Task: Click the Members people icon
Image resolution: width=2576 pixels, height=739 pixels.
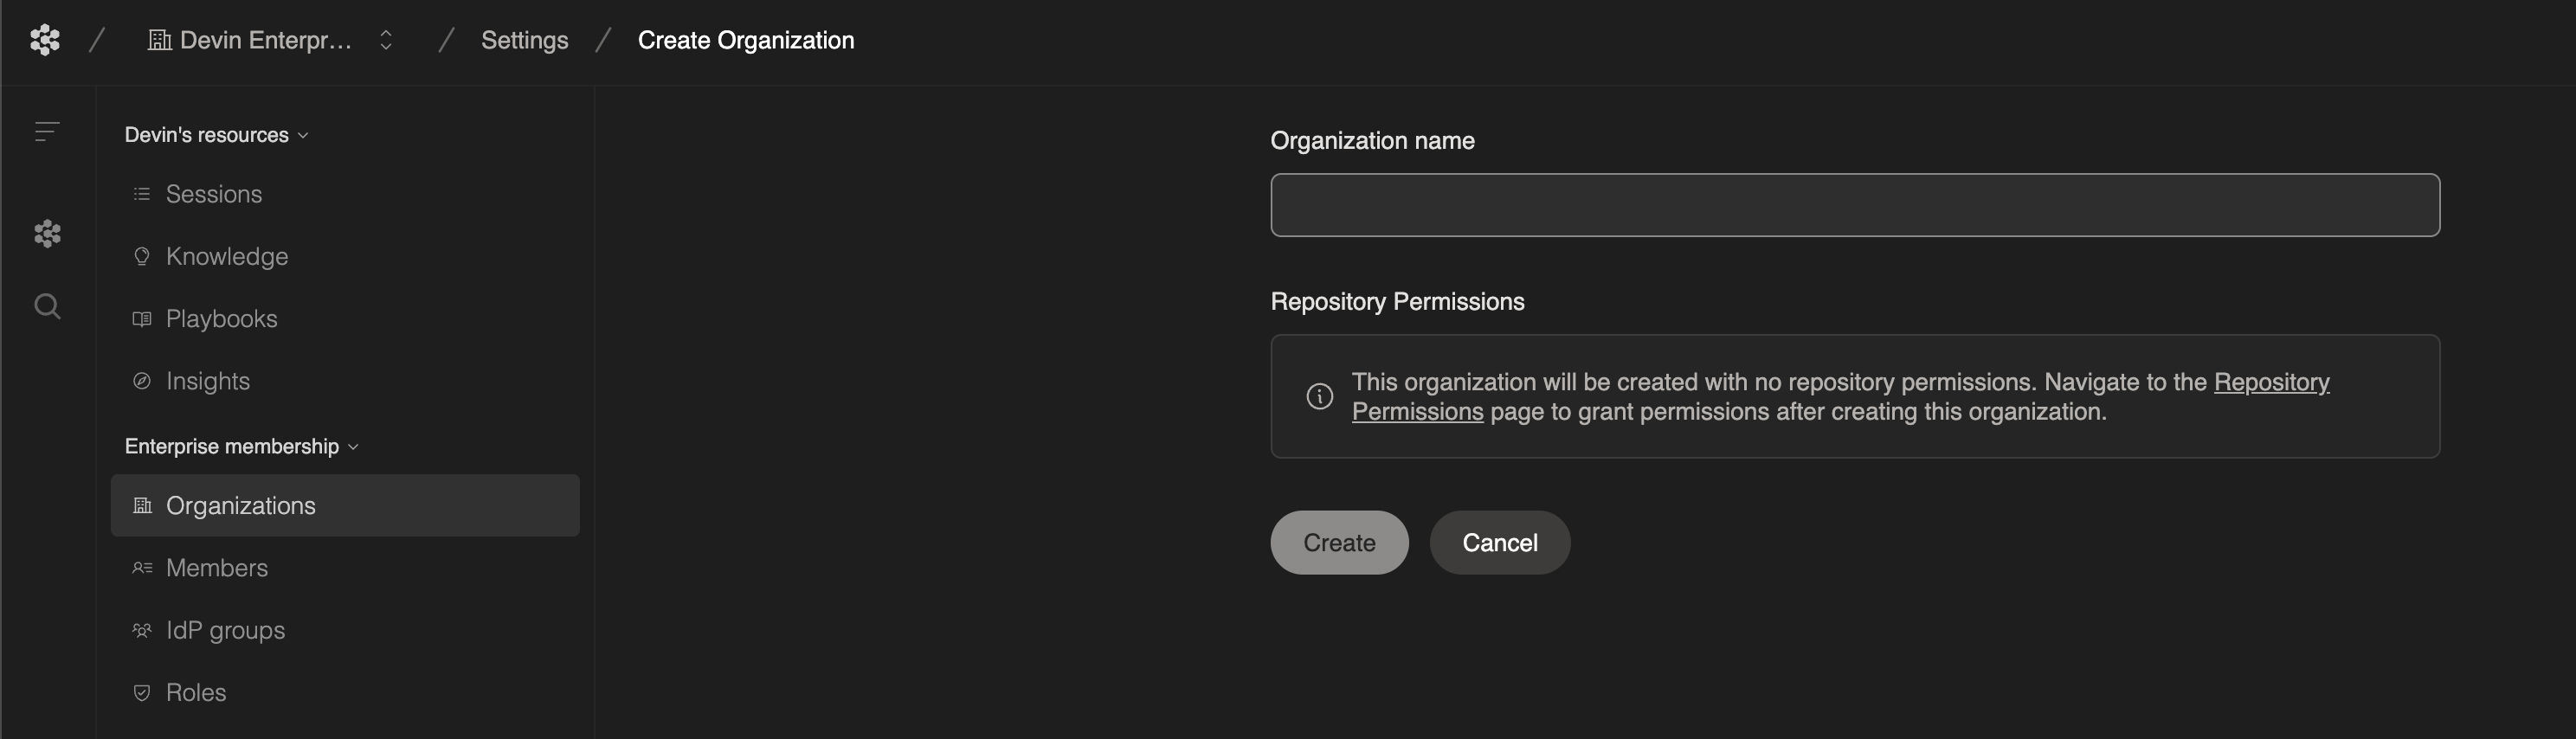Action: [142, 568]
